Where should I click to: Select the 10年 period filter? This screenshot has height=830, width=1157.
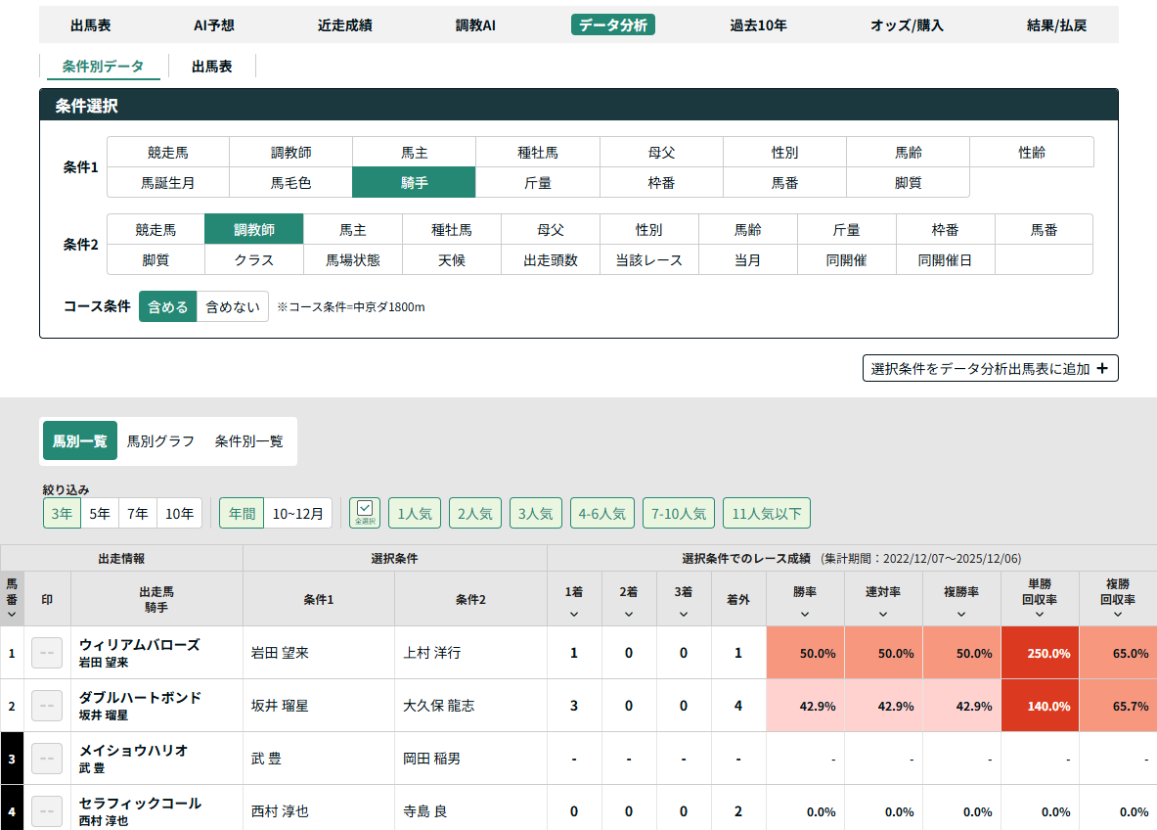pyautogui.click(x=179, y=513)
